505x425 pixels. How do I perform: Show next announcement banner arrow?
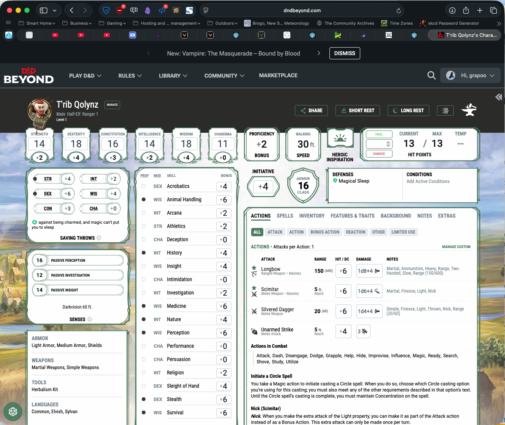[x=318, y=53]
